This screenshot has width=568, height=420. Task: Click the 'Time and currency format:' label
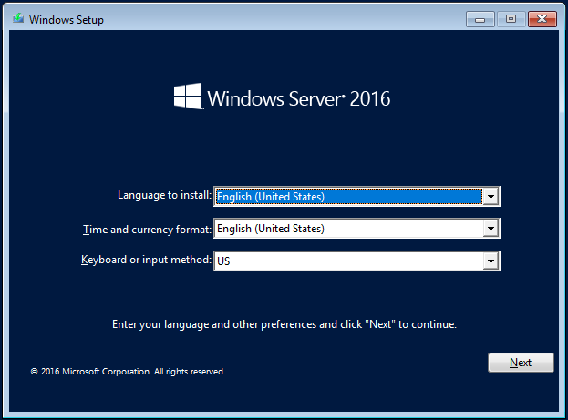[x=147, y=230]
